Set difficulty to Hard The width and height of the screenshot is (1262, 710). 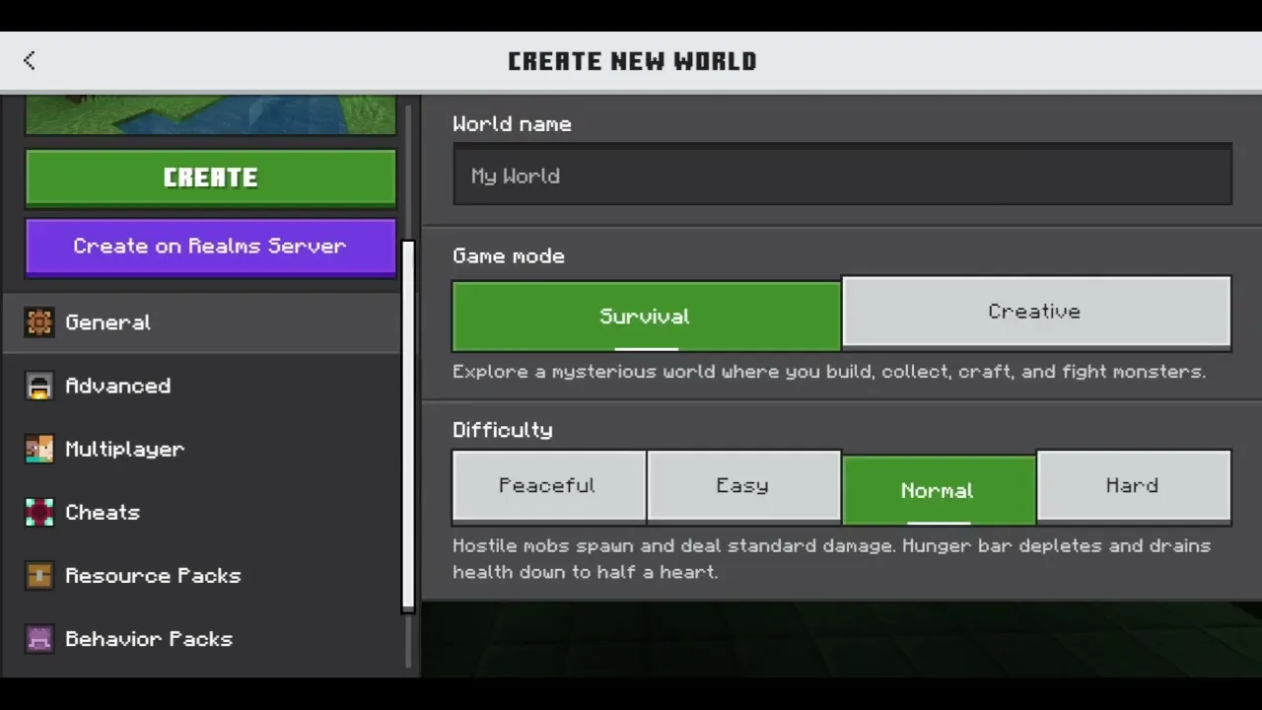[1133, 485]
